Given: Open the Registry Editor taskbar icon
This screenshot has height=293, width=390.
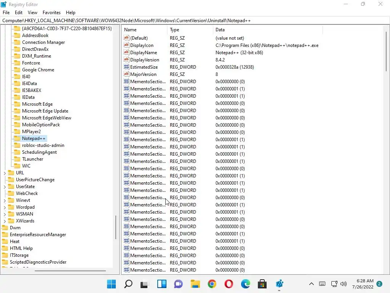Looking at the screenshot, I should coord(279,284).
